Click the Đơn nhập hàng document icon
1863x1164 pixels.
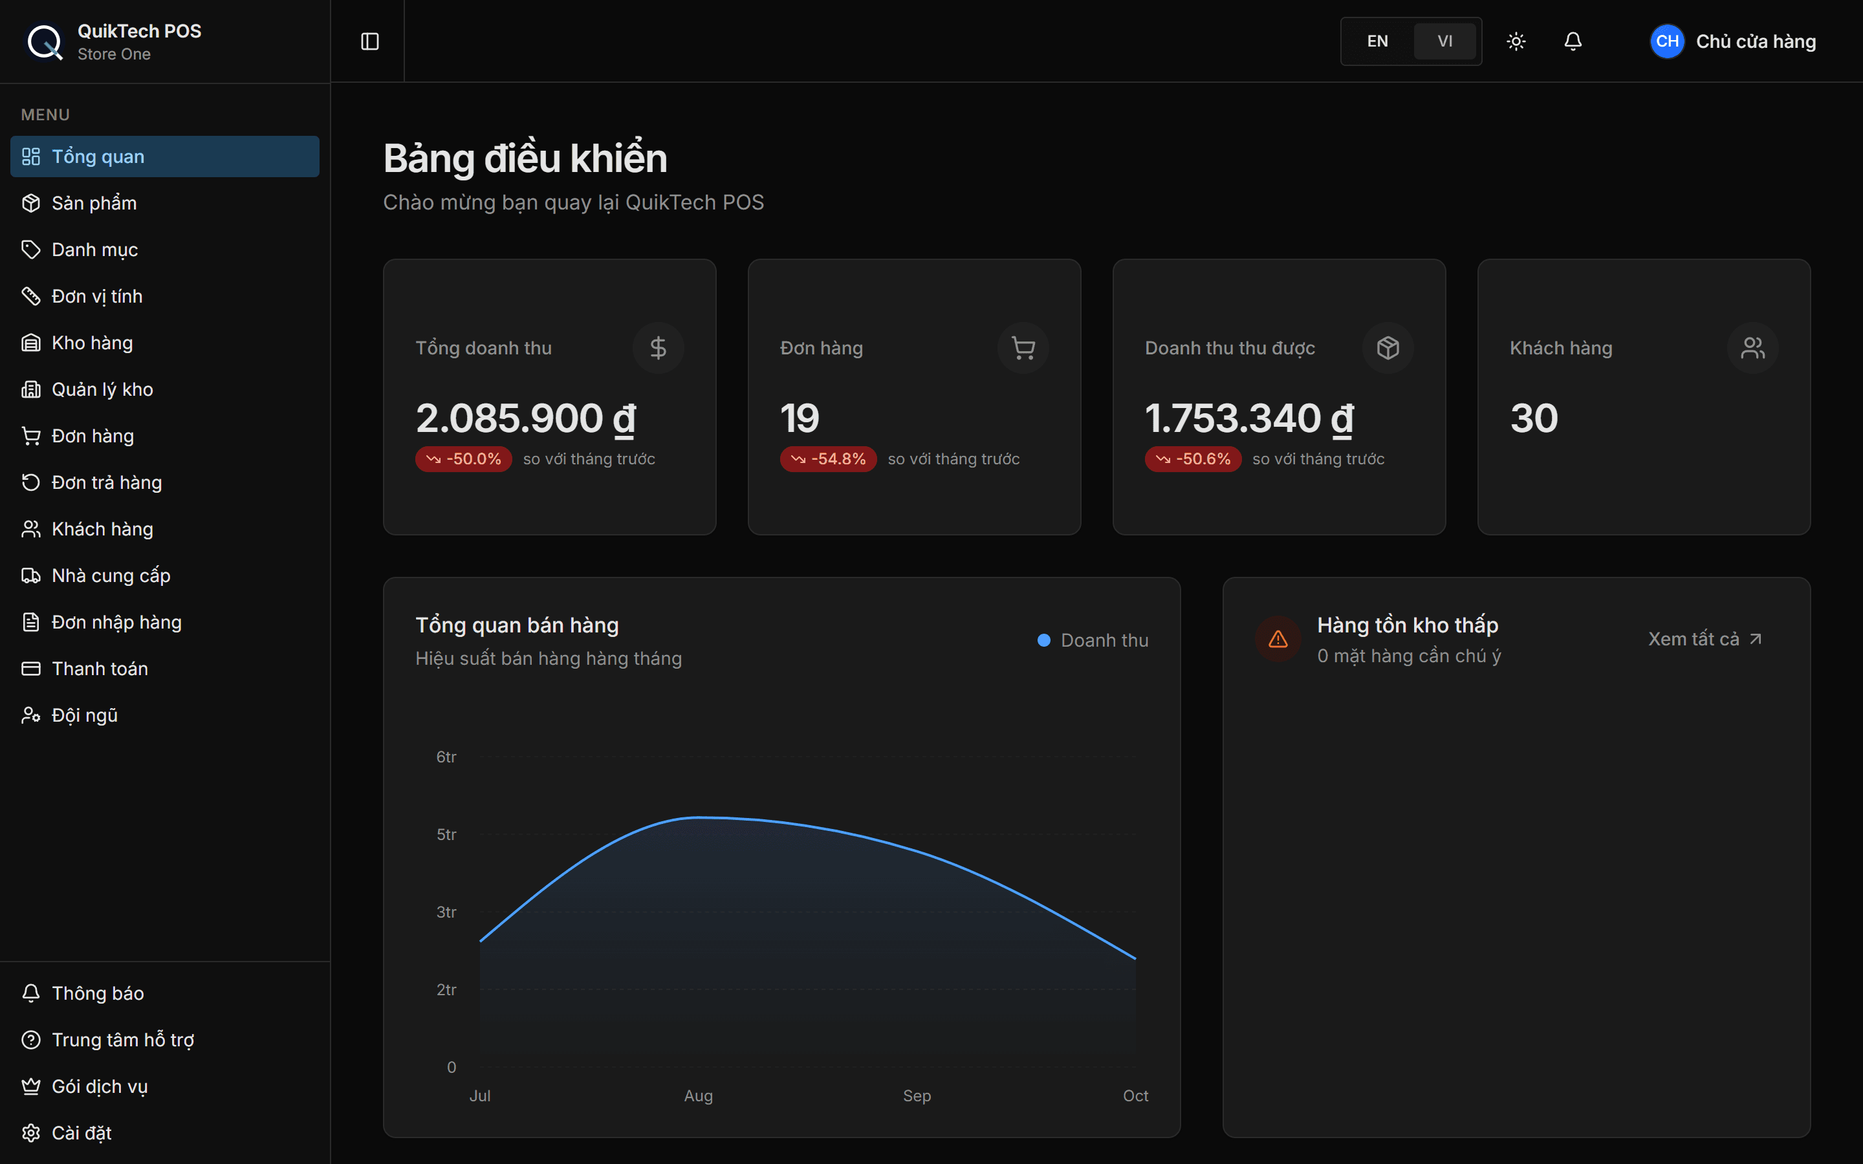click(x=31, y=622)
